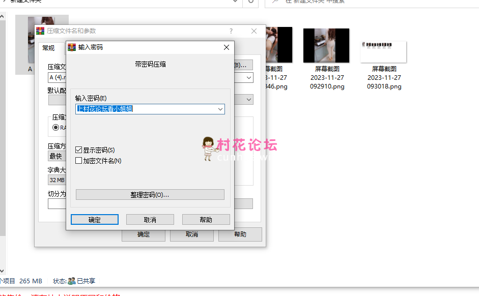Click the browse (B)... button
479x296 pixels.
click(x=243, y=65)
